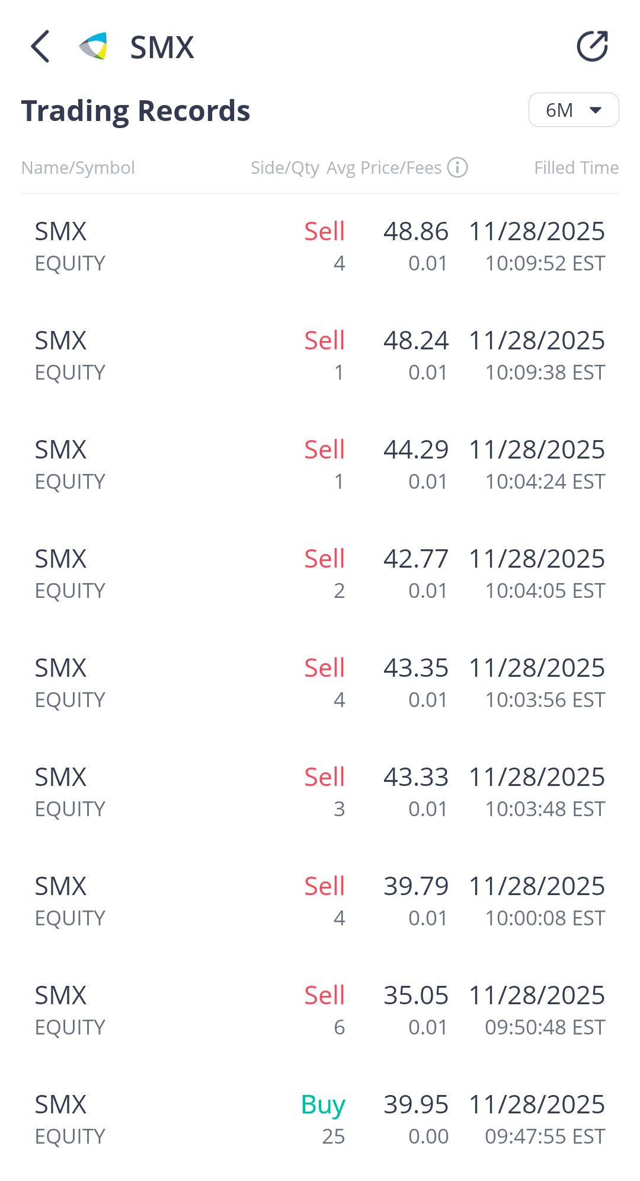The height and width of the screenshot is (1181, 640).
Task: Open the Sell record at 42.77
Action: coord(320,574)
